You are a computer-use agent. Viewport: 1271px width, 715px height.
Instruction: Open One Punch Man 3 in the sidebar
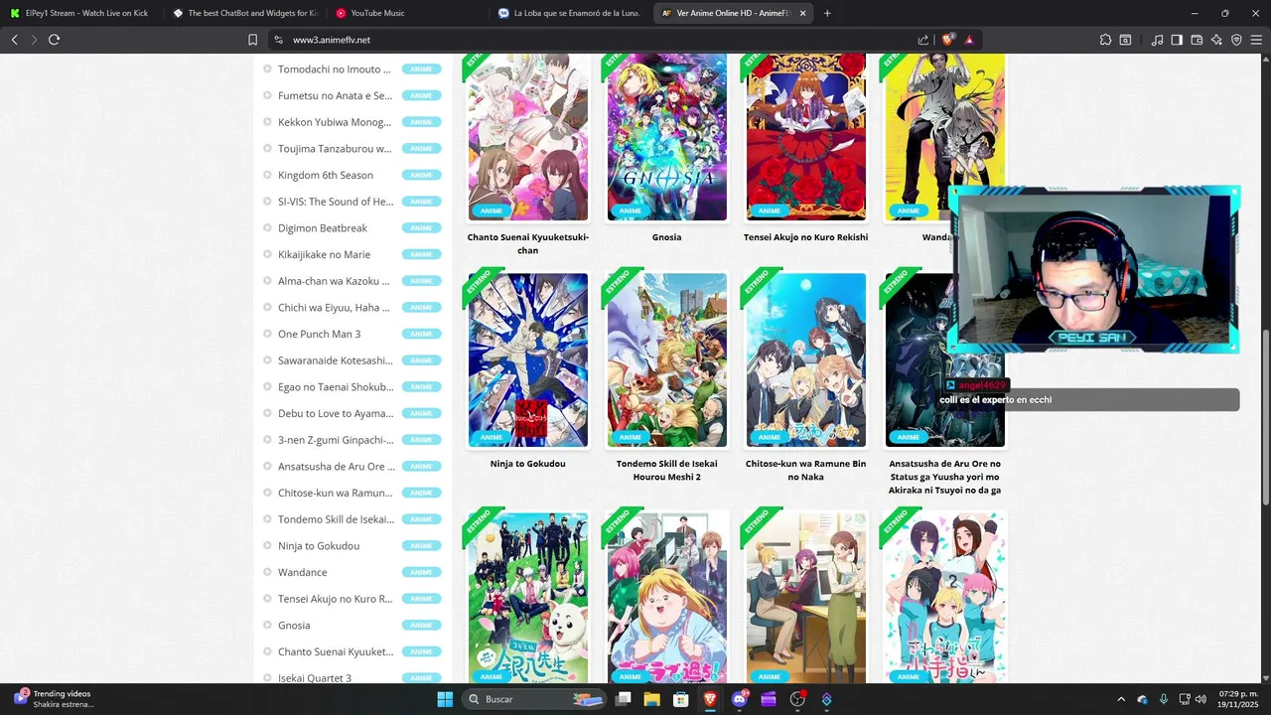click(320, 334)
